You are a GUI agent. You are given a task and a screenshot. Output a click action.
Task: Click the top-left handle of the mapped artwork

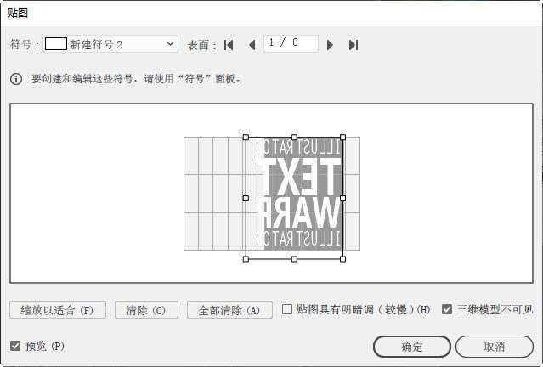pos(246,138)
